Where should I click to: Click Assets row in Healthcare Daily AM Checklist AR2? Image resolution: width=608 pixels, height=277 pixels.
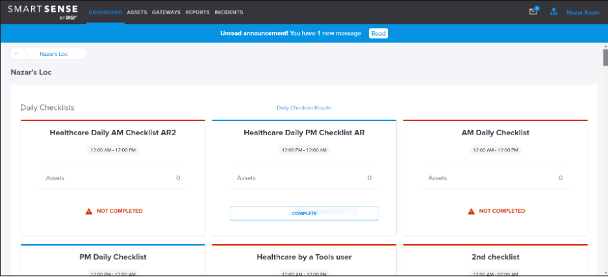113,178
